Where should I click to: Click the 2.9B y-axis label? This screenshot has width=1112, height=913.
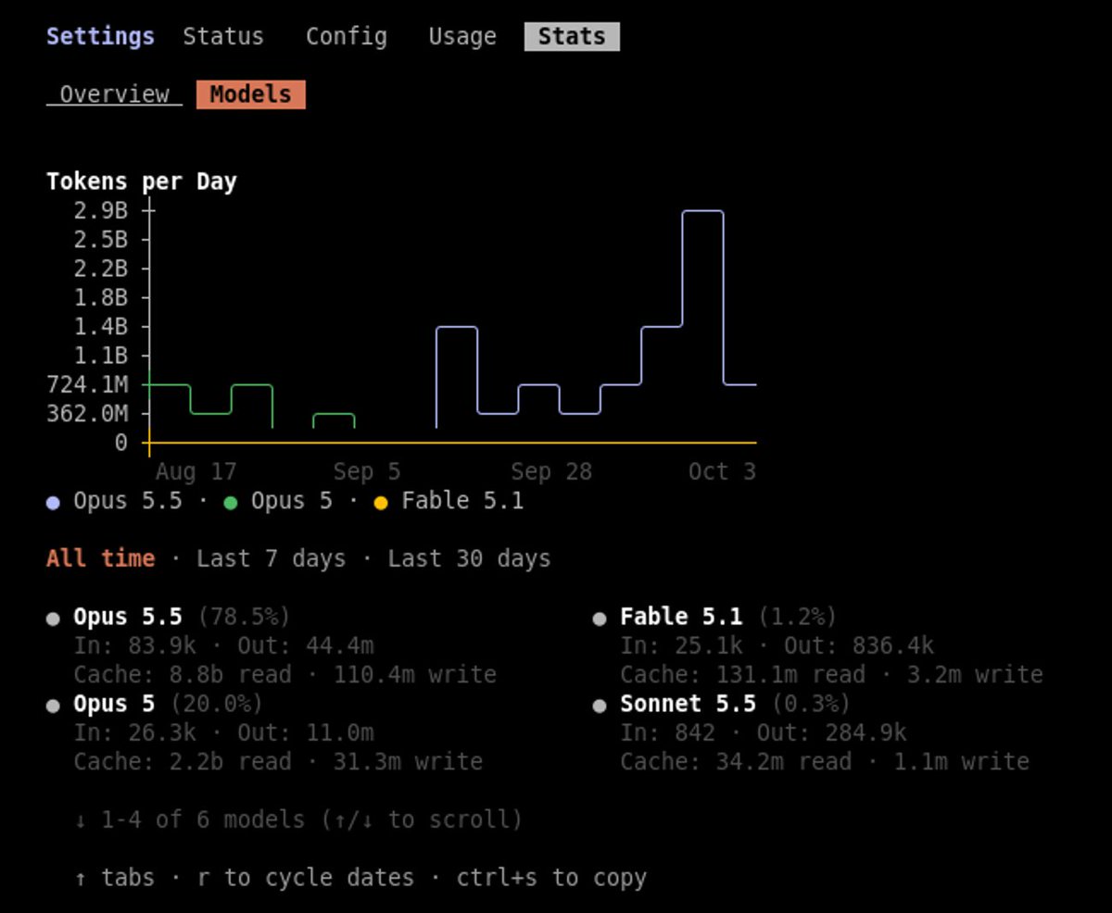pyautogui.click(x=100, y=210)
